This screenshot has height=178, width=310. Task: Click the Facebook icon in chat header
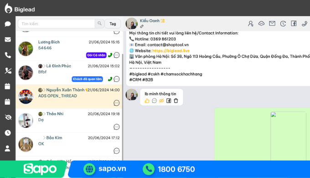click(x=294, y=24)
